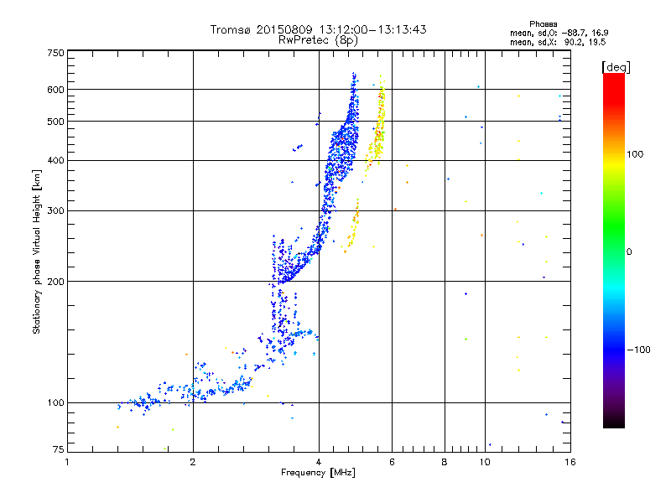The image size is (671, 503).
Task: Click the plot title 'Tromsø 20150809 13:12:00-13:13:43'
Action: coord(318,29)
